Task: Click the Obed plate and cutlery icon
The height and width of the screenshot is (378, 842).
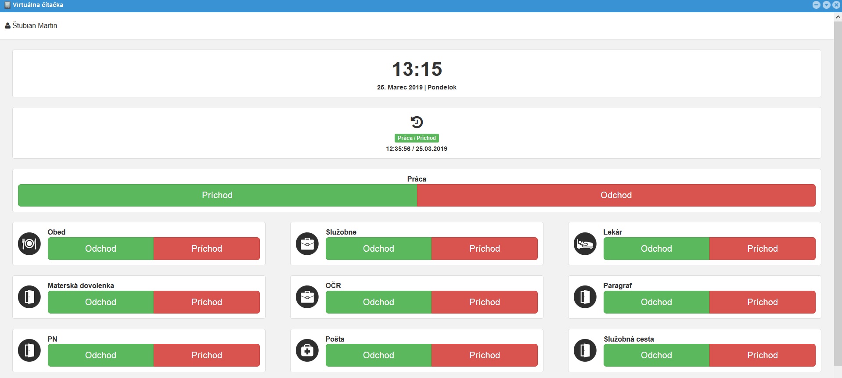Action: [29, 244]
